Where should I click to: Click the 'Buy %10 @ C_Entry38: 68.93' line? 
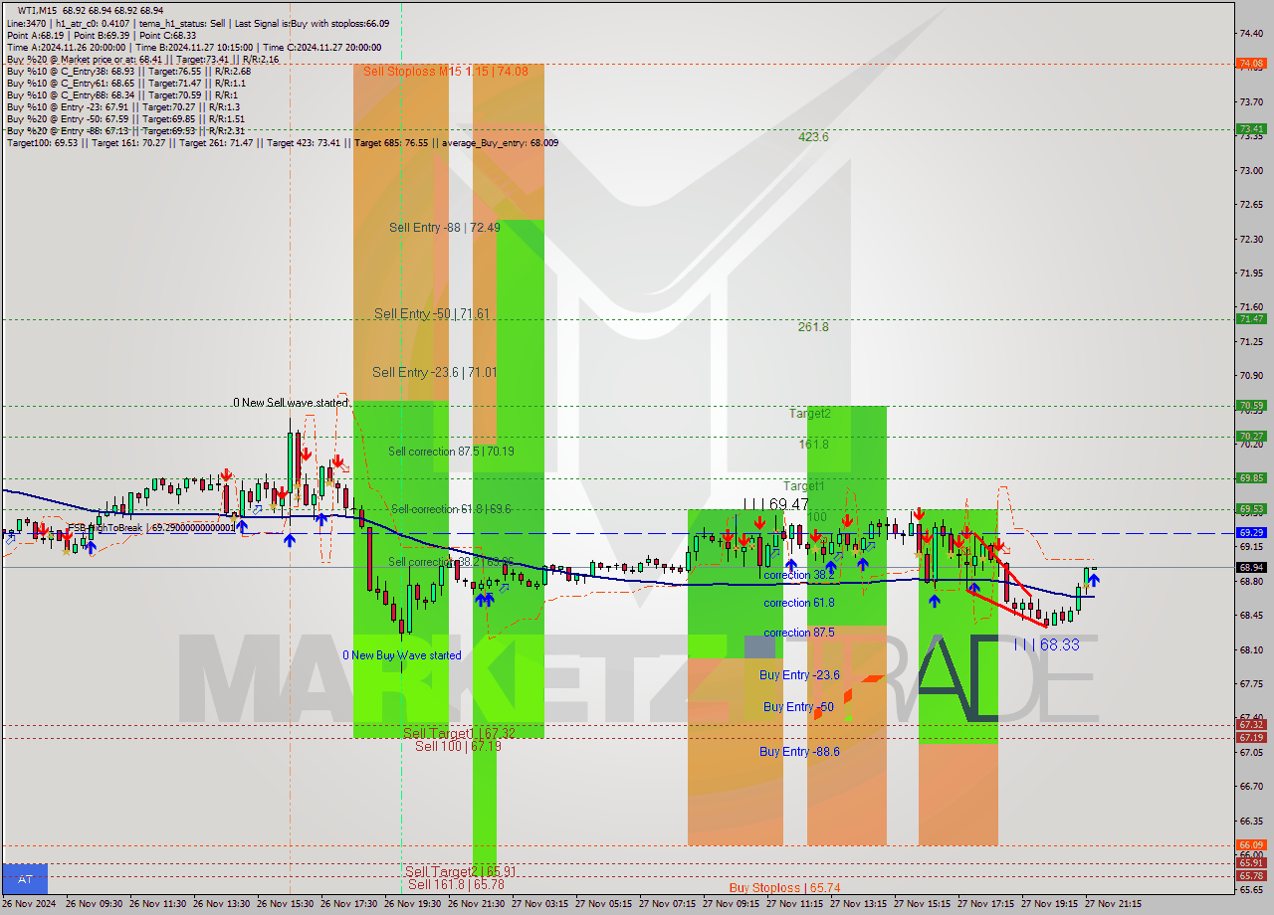(x=128, y=71)
